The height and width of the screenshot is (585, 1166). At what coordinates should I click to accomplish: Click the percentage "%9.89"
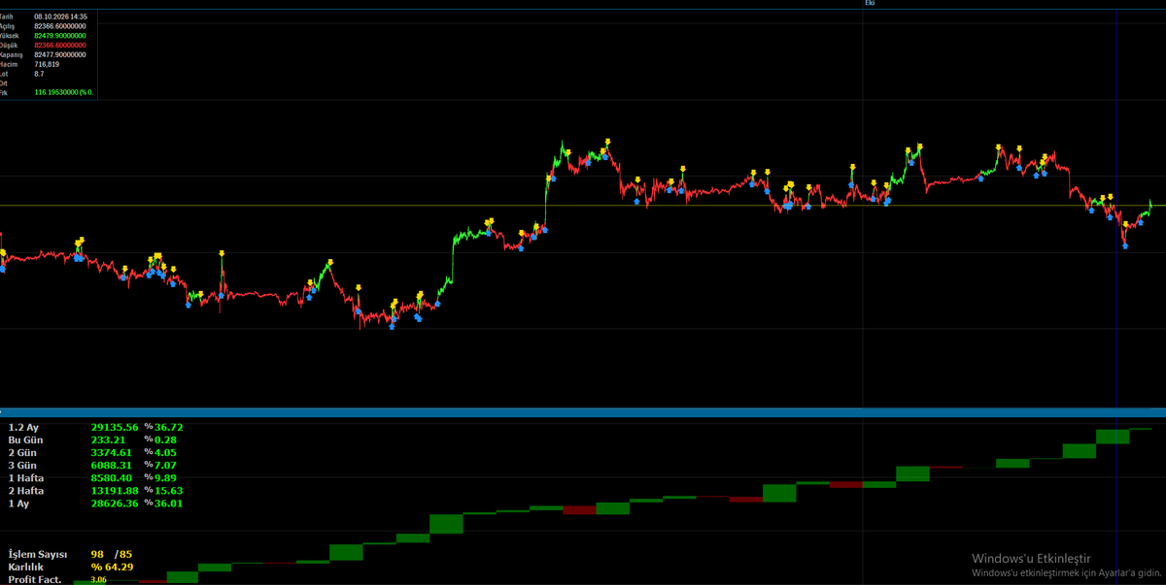click(x=160, y=477)
